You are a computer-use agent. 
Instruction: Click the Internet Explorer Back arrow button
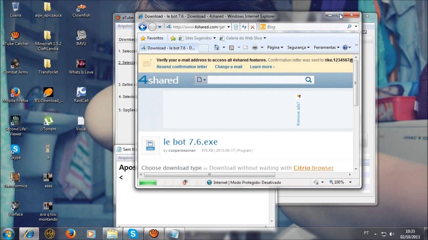pyautogui.click(x=143, y=27)
